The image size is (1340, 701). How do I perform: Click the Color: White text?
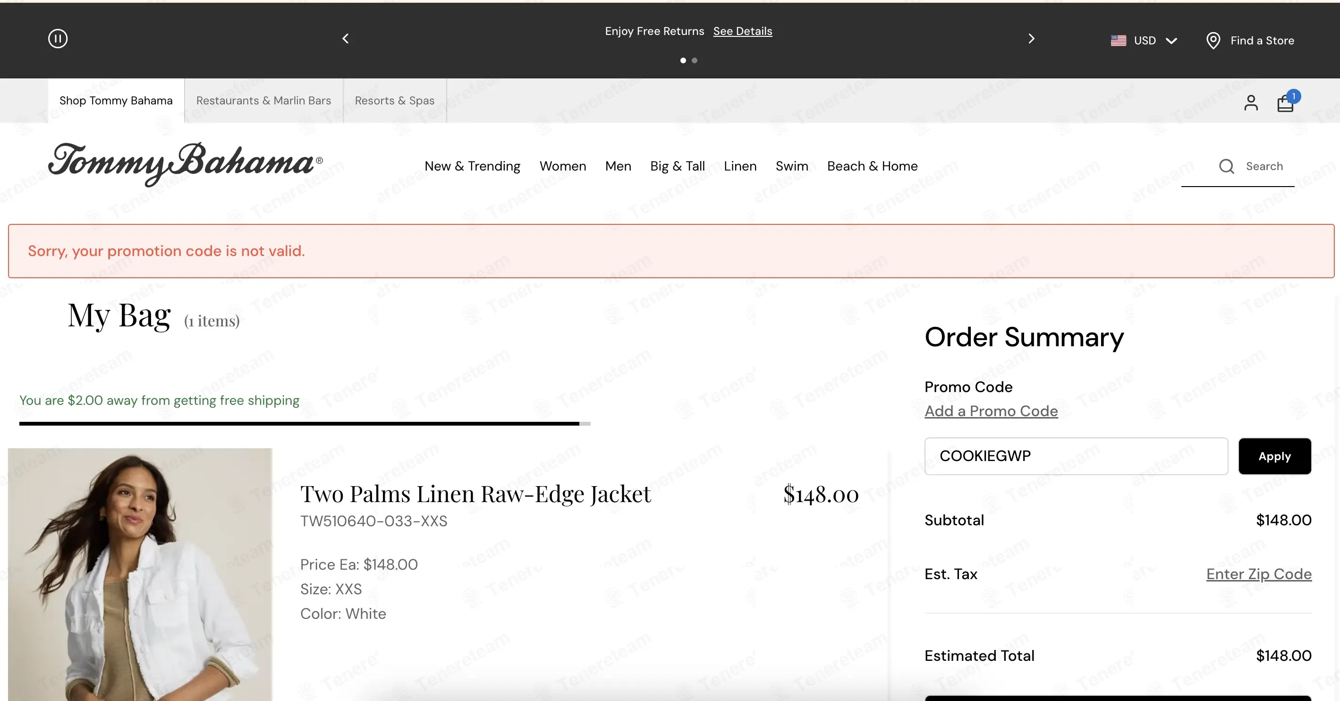click(x=343, y=614)
